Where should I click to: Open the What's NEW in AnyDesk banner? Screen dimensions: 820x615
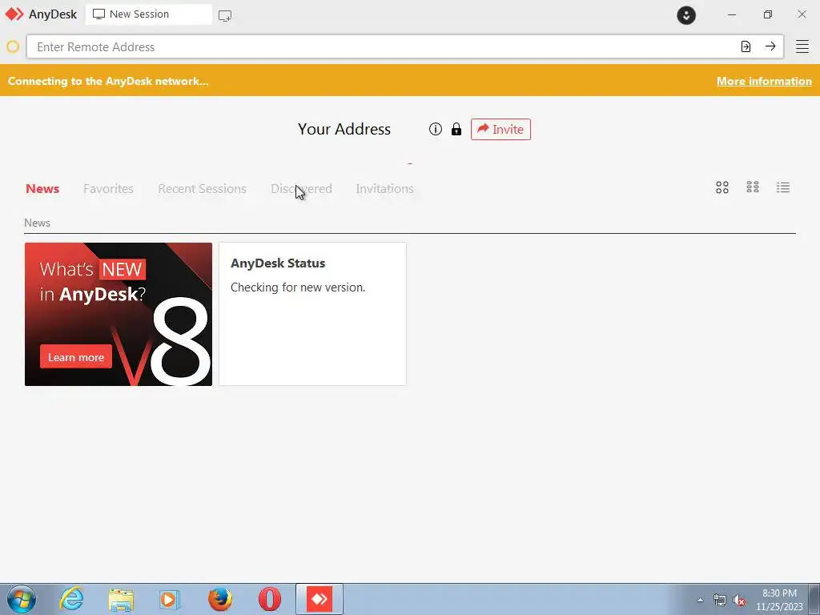119,314
